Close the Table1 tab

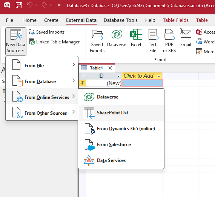pos(110,68)
